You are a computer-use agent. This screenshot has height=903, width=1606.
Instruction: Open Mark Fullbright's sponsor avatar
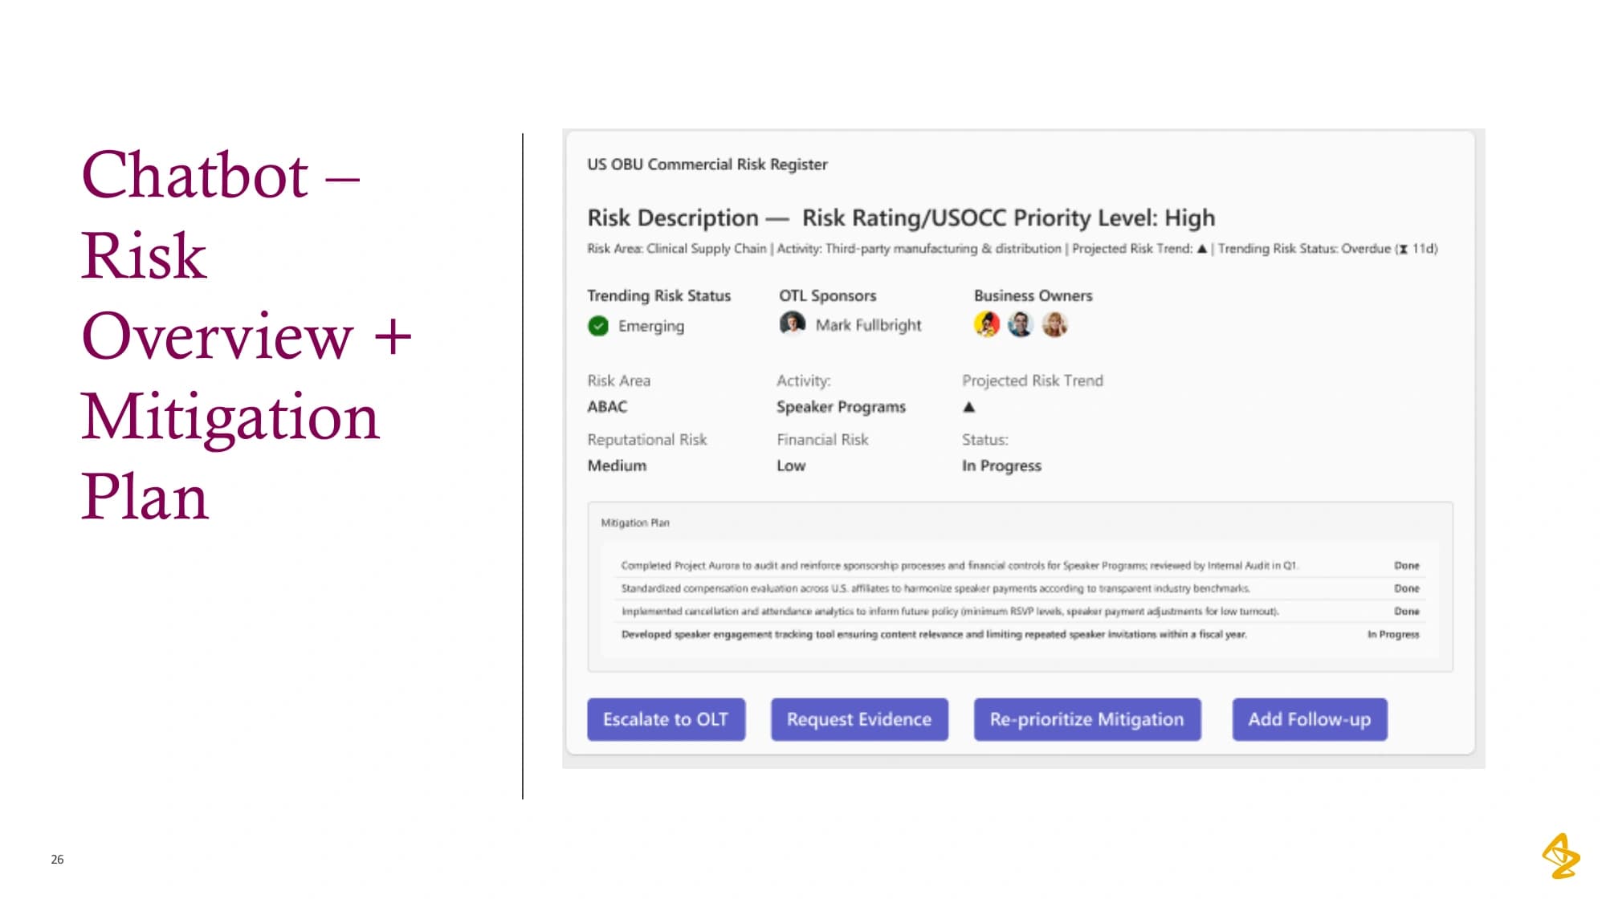792,323
